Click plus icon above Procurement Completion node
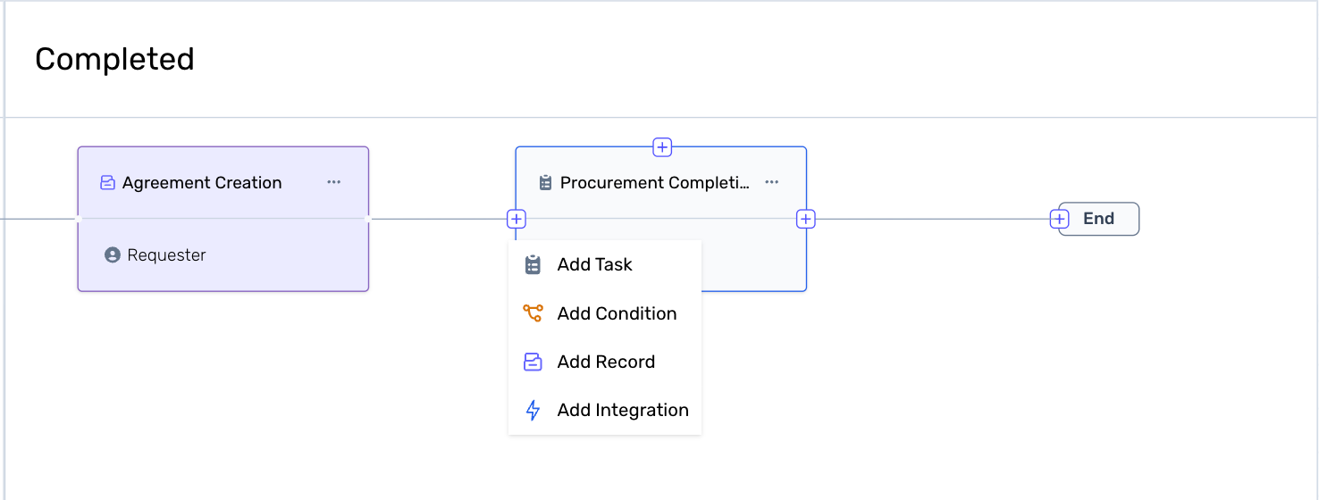1319x500 pixels. (x=661, y=147)
